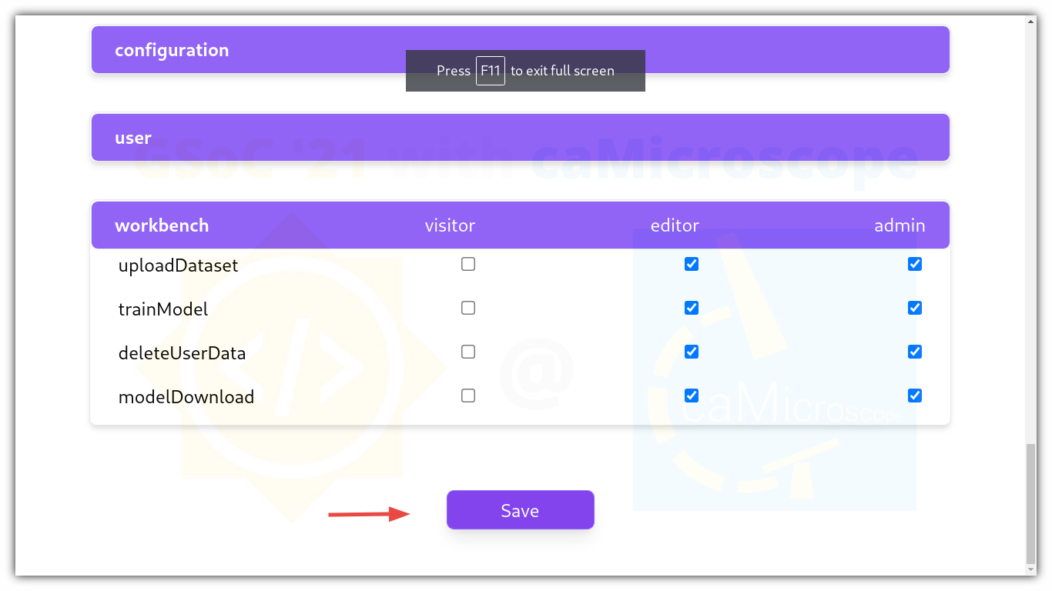Click the scrollbar up arrow

click(1031, 22)
